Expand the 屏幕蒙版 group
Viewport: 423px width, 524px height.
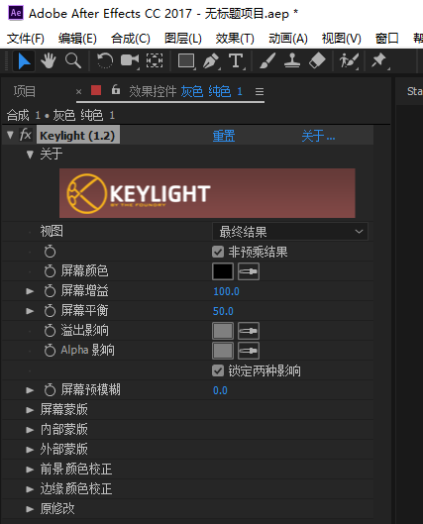pos(30,410)
